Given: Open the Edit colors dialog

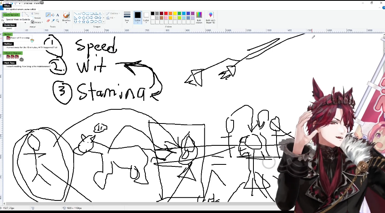Looking at the screenshot, I should (x=199, y=18).
